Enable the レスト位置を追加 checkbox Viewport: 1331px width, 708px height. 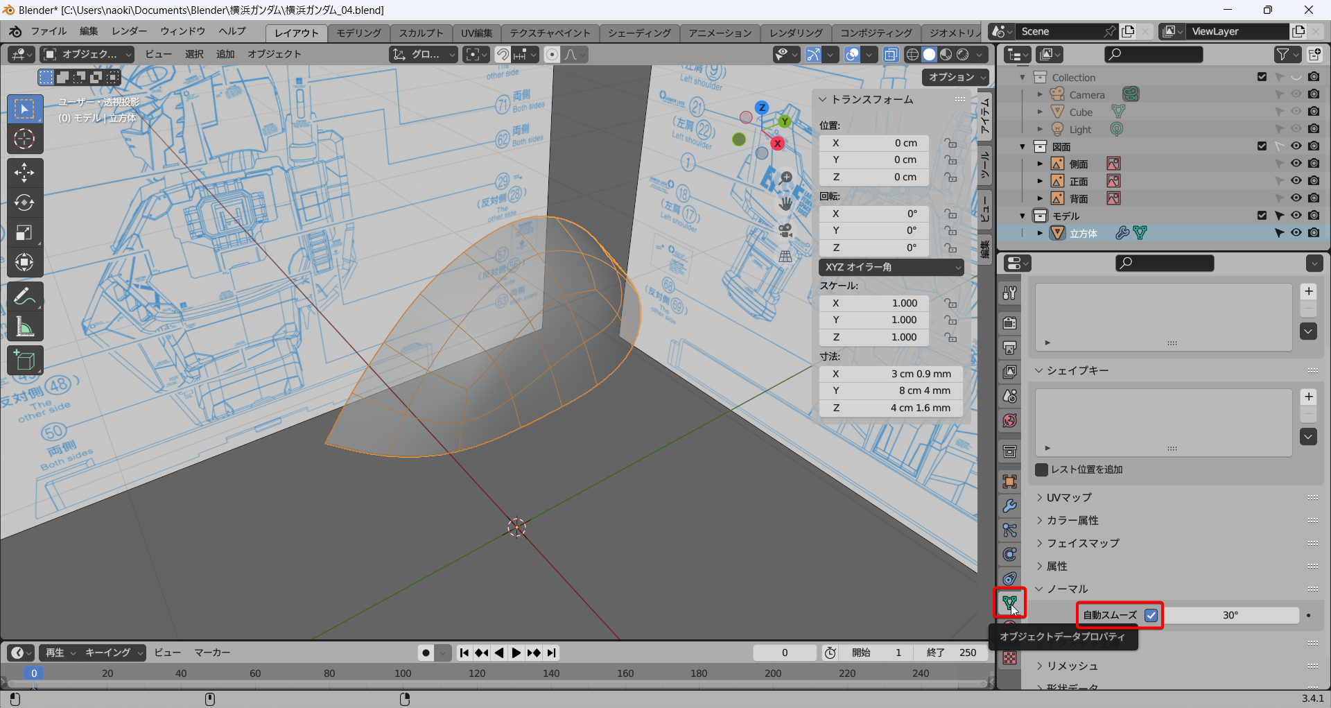pyautogui.click(x=1041, y=469)
